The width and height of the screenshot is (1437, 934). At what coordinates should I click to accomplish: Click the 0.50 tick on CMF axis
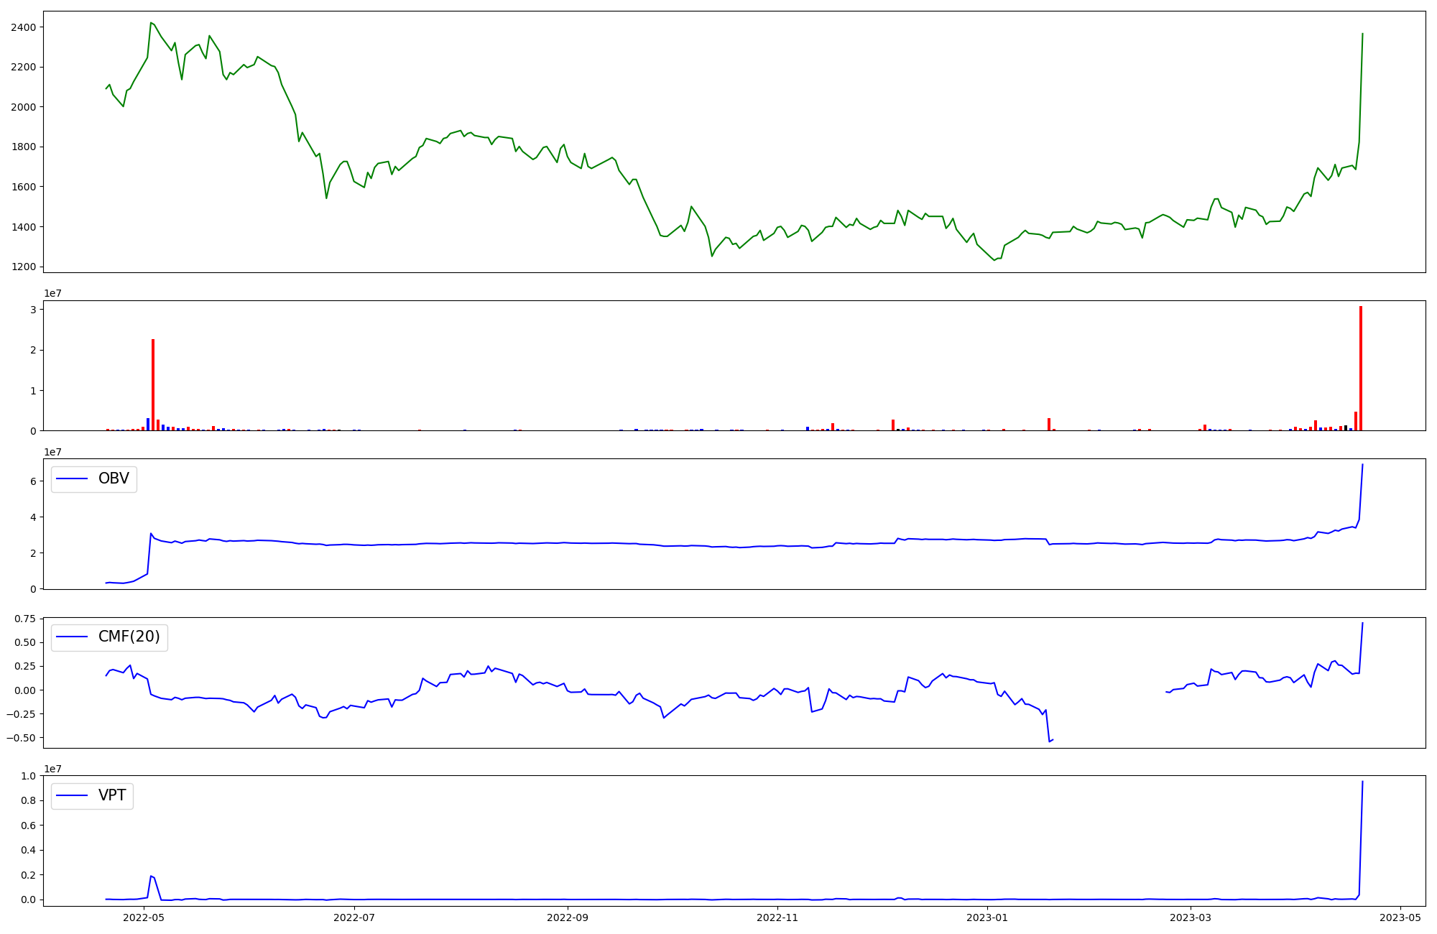tap(24, 642)
